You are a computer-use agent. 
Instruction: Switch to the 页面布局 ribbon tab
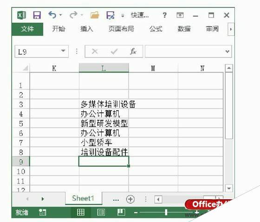pyautogui.click(x=121, y=29)
